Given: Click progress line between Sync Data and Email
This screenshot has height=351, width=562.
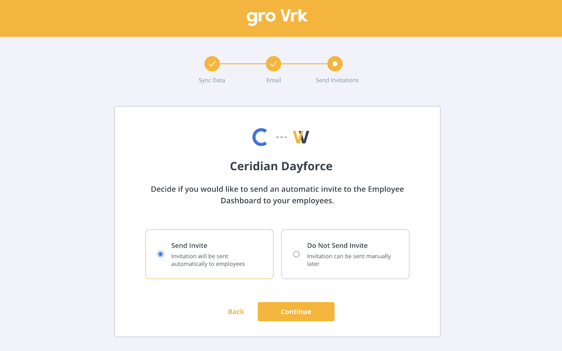Looking at the screenshot, I should pyautogui.click(x=243, y=64).
